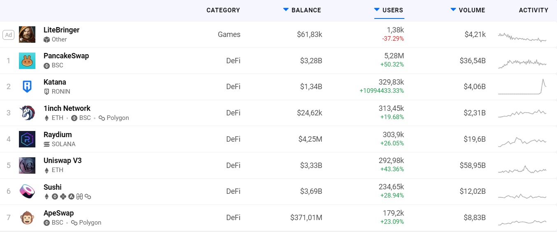The image size is (557, 232).
Task: Click the PancakeSwap bunny logo
Action: click(x=27, y=61)
